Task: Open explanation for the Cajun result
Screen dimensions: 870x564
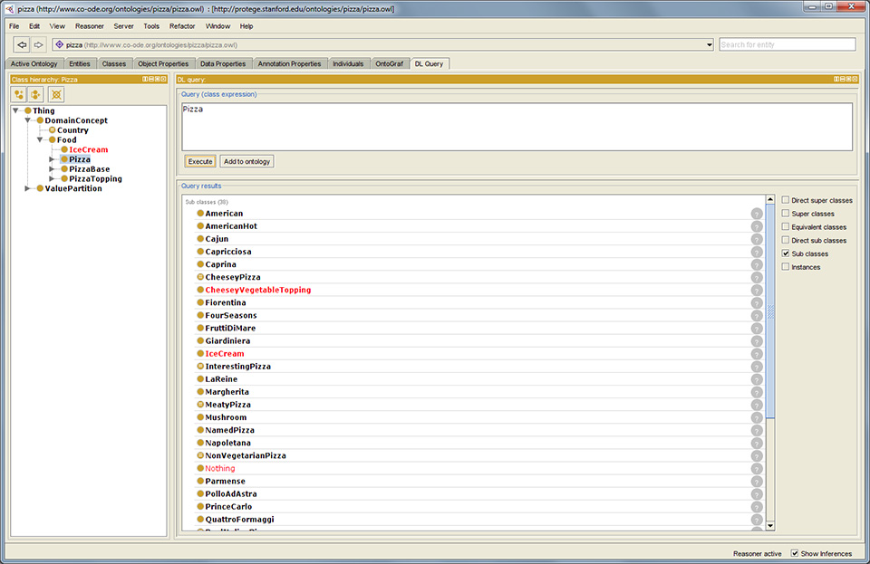Action: (x=757, y=239)
